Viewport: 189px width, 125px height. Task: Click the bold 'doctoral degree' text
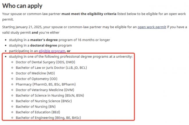[44, 46]
